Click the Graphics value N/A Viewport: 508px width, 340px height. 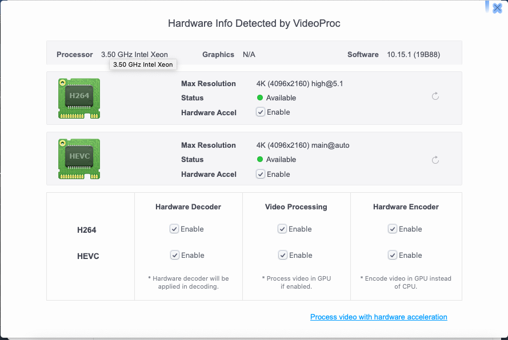coord(249,54)
